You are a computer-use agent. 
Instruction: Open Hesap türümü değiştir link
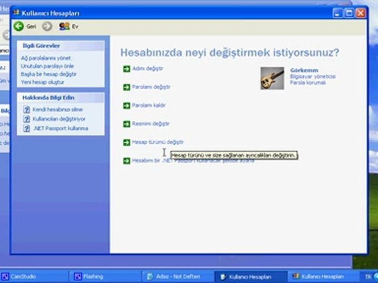[x=157, y=142]
